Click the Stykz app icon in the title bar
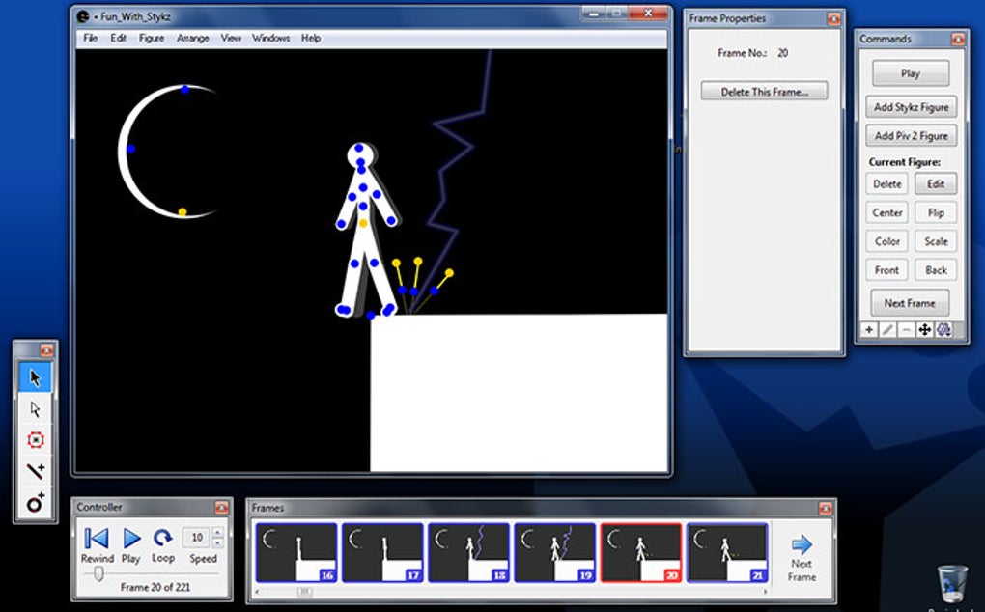985x612 pixels. pyautogui.click(x=83, y=16)
